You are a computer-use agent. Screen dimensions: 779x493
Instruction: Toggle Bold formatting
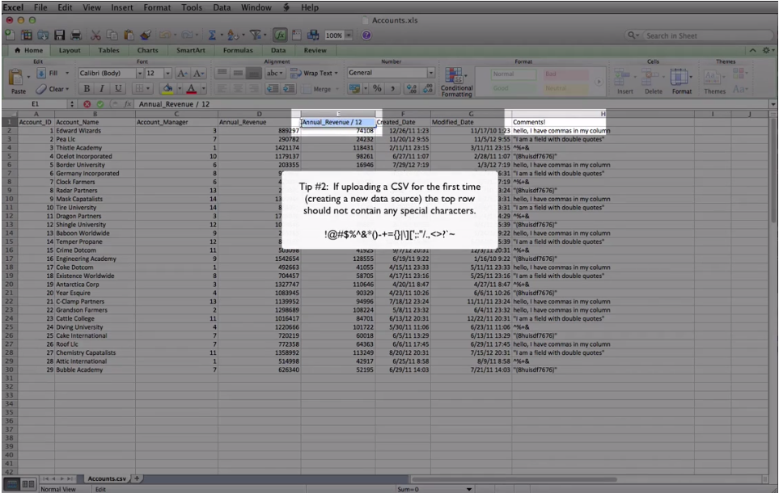pos(87,88)
